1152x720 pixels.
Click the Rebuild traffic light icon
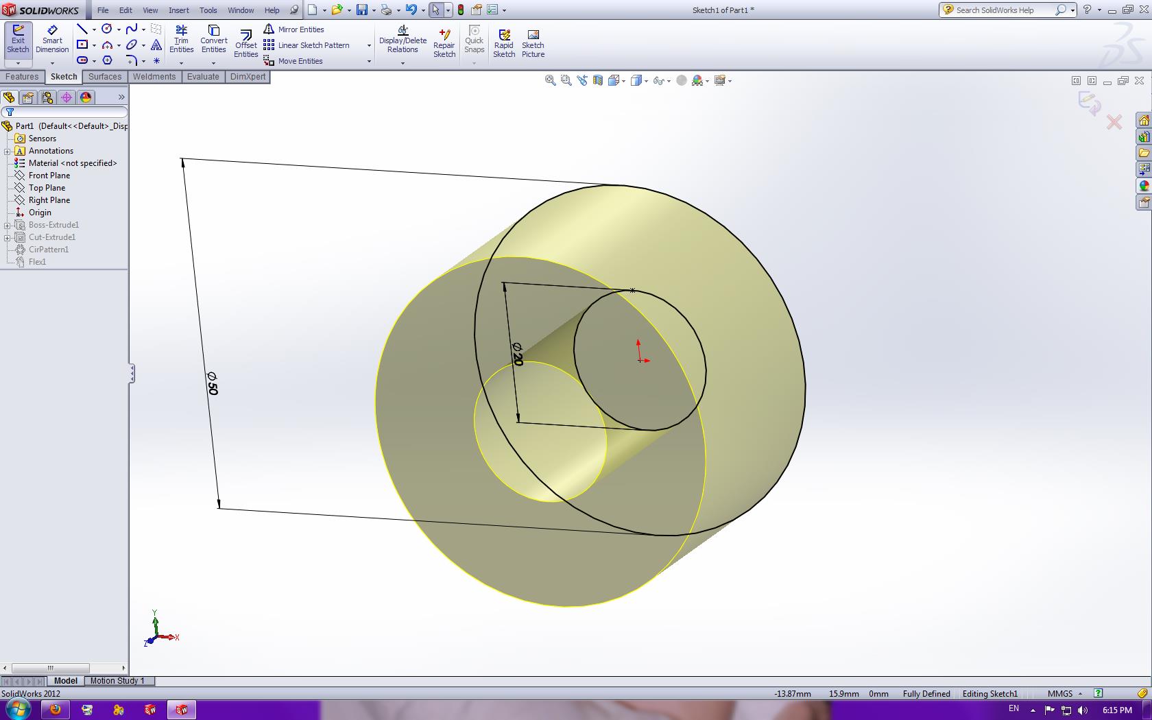(461, 10)
